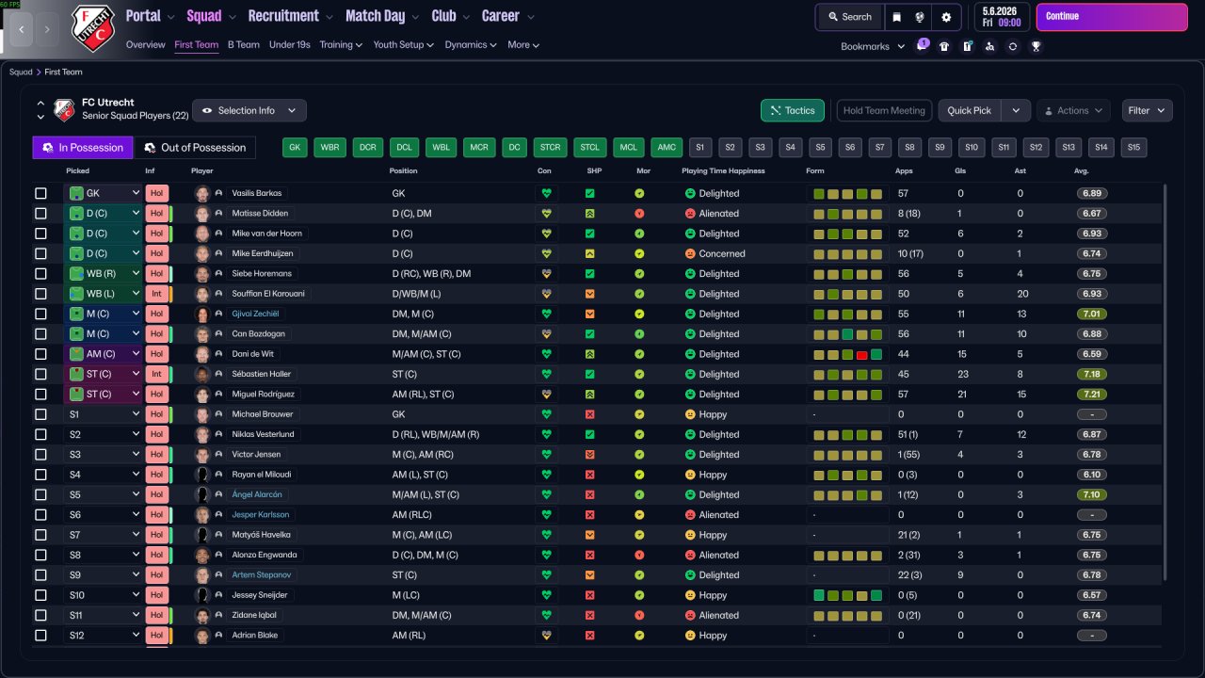Open S1 picked position dropdown for Michael Brouwer

[x=103, y=414]
